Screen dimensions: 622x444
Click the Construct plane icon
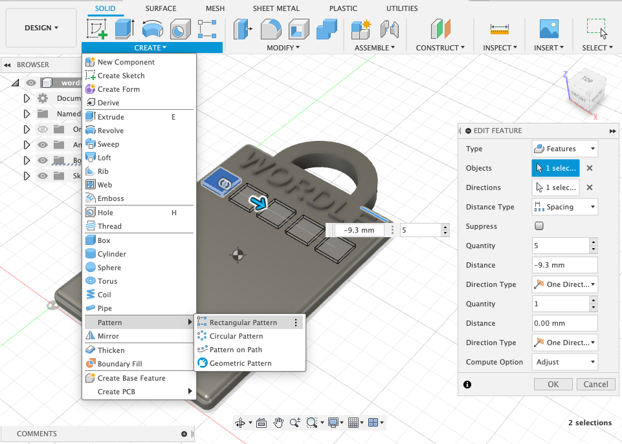[x=440, y=29]
